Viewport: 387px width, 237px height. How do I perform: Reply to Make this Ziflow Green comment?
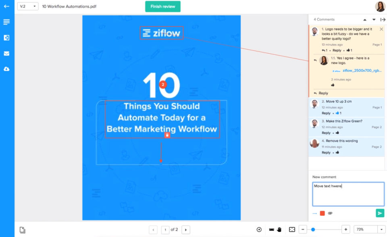click(326, 133)
